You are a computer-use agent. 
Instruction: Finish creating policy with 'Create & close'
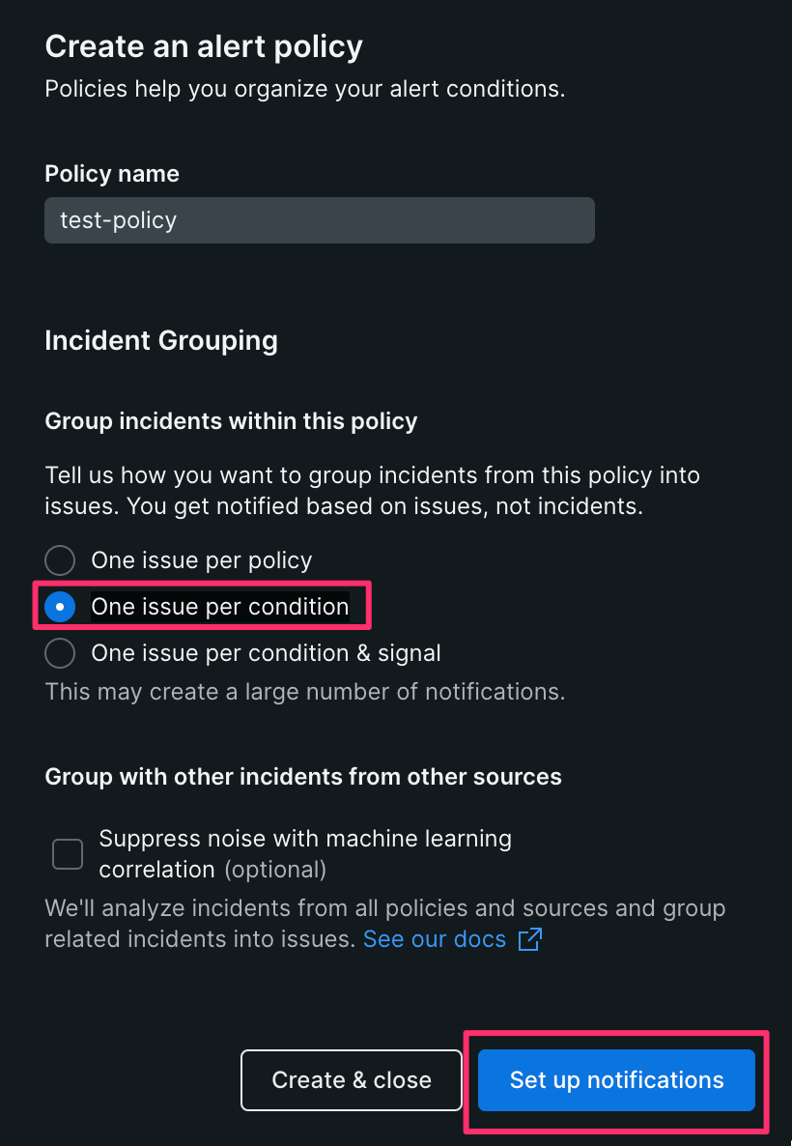click(x=351, y=1080)
